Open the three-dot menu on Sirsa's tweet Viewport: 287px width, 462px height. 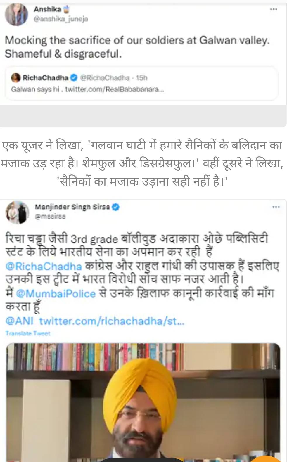point(276,207)
